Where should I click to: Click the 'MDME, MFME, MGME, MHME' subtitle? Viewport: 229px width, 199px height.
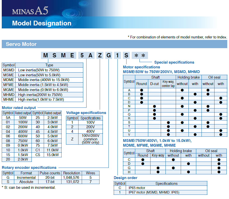[x=149, y=145]
